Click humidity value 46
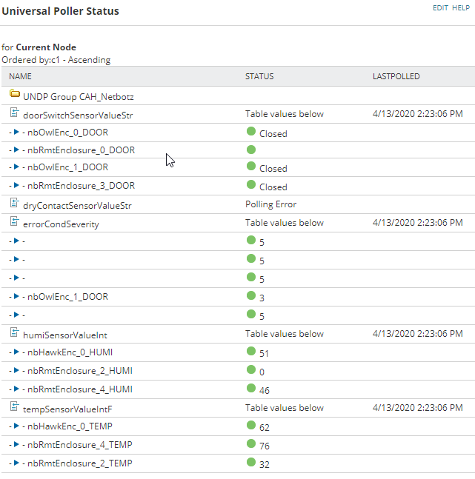 (x=265, y=390)
